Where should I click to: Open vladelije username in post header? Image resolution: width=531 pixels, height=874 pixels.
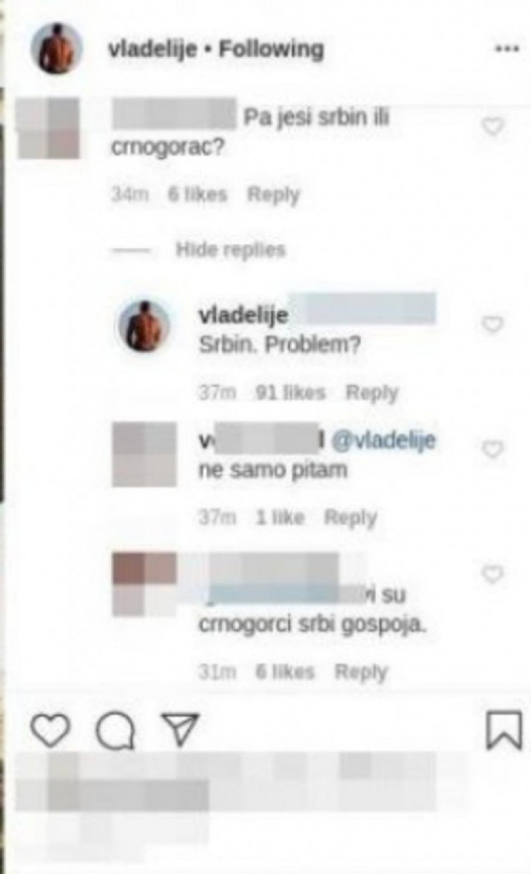[152, 49]
